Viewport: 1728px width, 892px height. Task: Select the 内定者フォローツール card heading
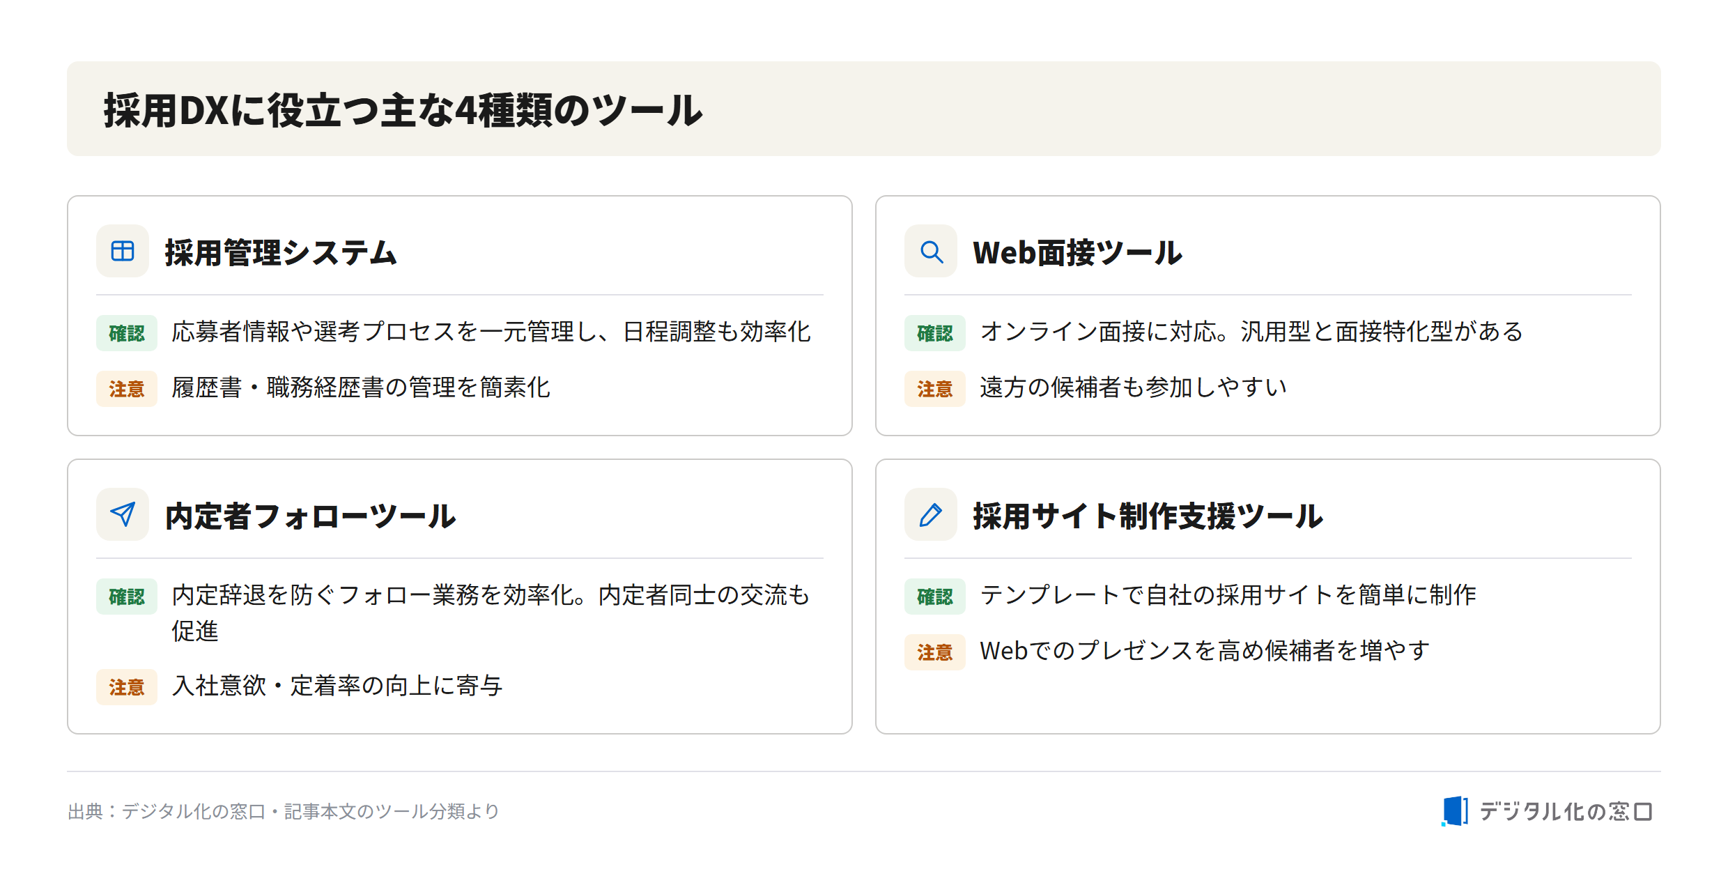(x=311, y=516)
